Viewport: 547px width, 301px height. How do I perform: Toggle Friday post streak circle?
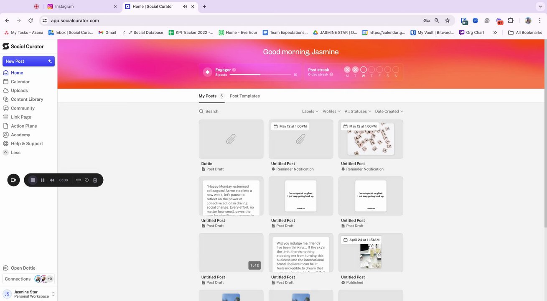(x=379, y=70)
